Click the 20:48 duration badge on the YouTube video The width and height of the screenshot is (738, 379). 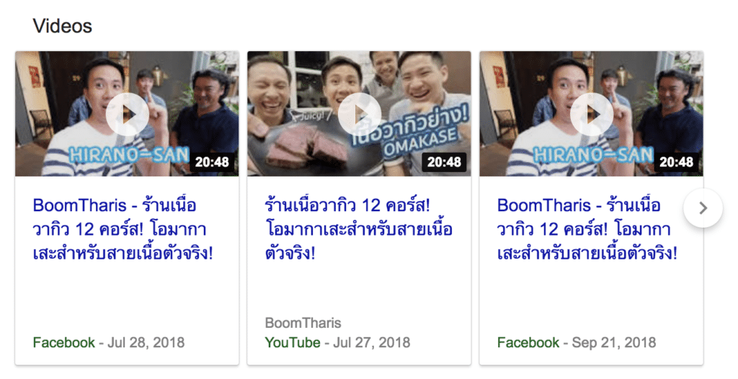click(x=444, y=162)
